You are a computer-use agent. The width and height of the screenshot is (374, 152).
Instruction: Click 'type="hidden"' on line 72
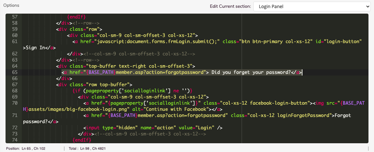[x=120, y=128]
